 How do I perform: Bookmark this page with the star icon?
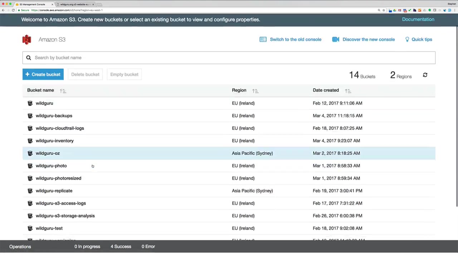pos(384,10)
